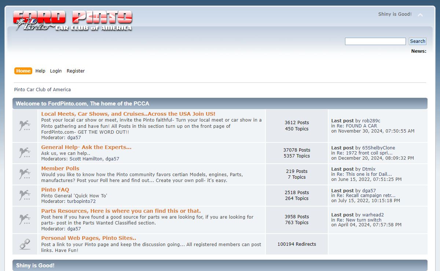Click the board icon beside Member Polls

[x=25, y=174]
